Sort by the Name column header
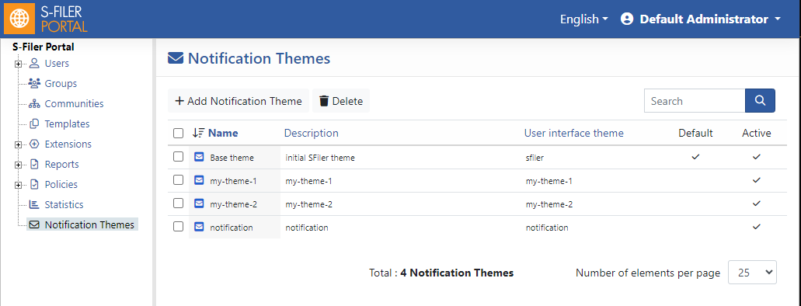 pos(223,134)
